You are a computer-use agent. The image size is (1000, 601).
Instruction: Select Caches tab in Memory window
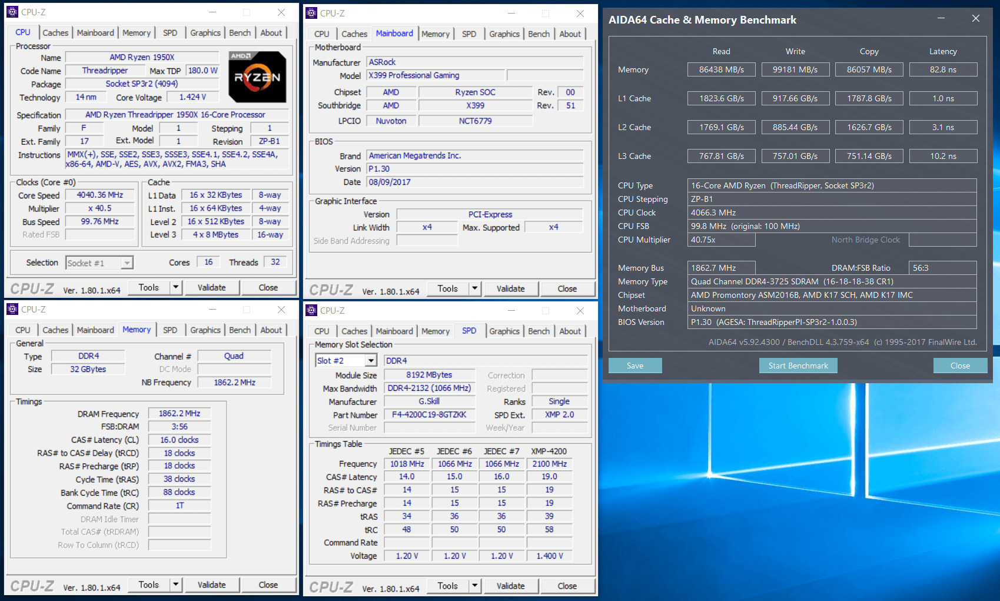click(55, 330)
